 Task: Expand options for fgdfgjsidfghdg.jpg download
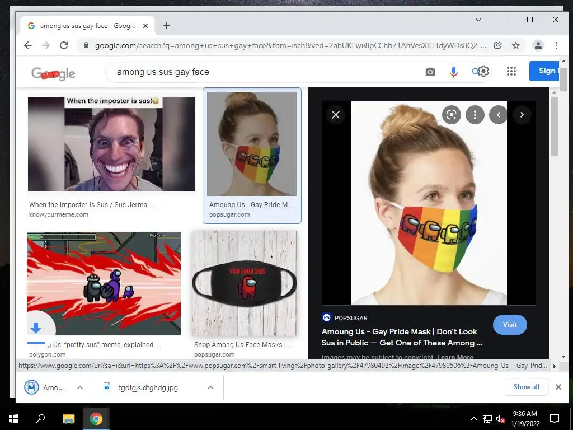click(210, 387)
